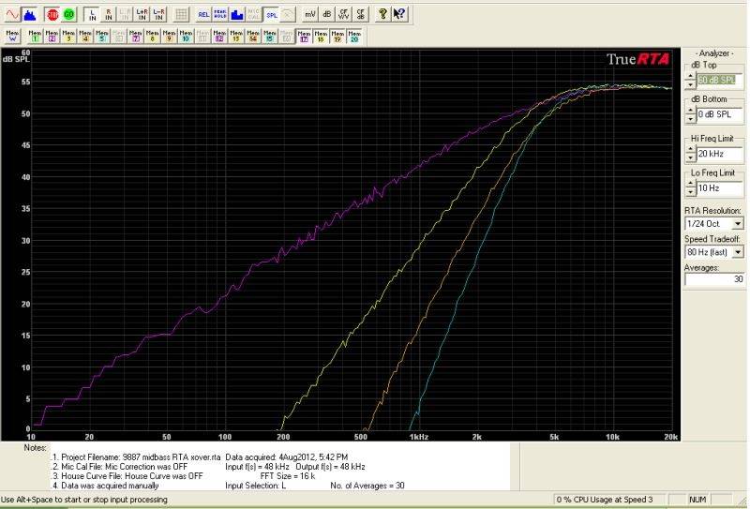Click the House Curve File note line
750x509 pixels.
(127, 476)
